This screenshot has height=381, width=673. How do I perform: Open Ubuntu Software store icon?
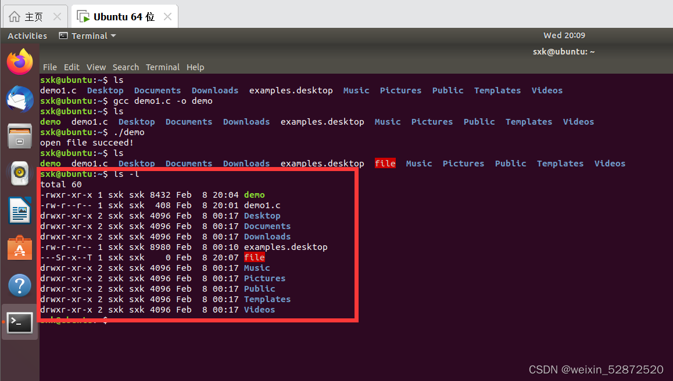20,248
